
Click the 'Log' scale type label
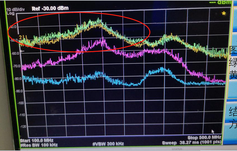pyautogui.click(x=10, y=13)
